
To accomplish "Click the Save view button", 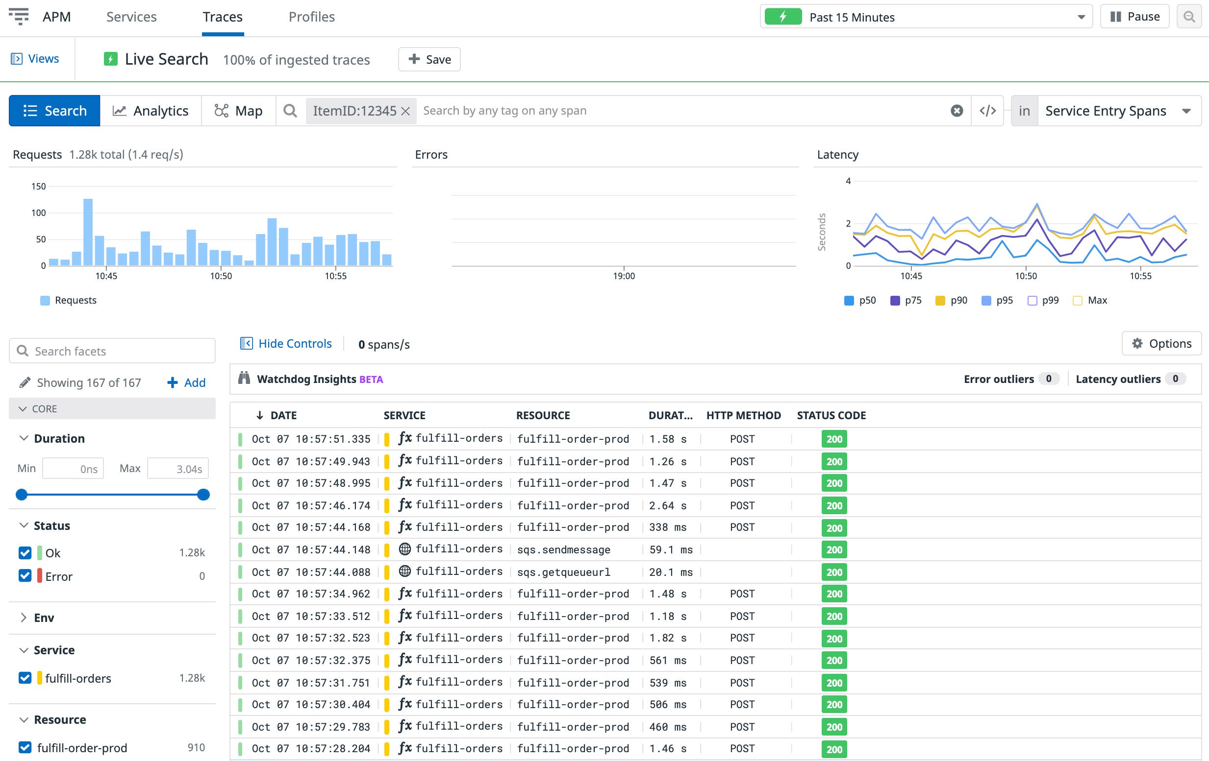I will pos(429,59).
